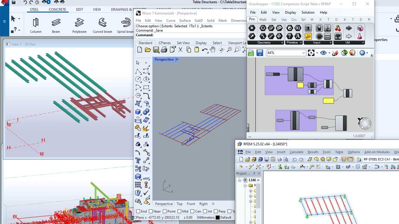This screenshot has height=224, width=399.
Task: Expand Grasshopper's Input panel plus
Action: click(331, 43)
